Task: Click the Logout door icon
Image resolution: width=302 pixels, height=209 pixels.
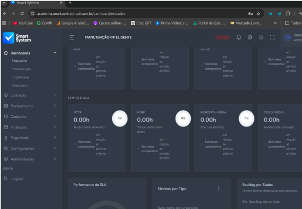Action: tap(6, 179)
